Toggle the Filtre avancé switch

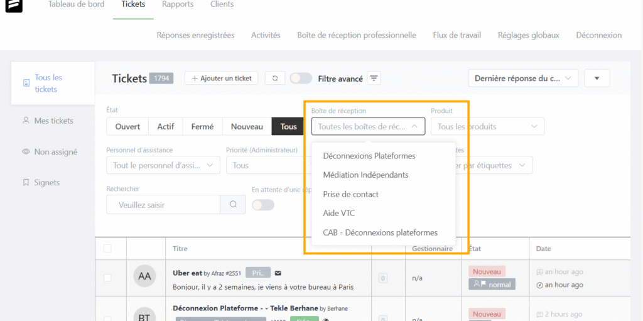301,79
